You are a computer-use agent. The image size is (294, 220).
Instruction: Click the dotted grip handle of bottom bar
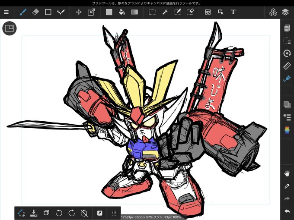[114, 213]
